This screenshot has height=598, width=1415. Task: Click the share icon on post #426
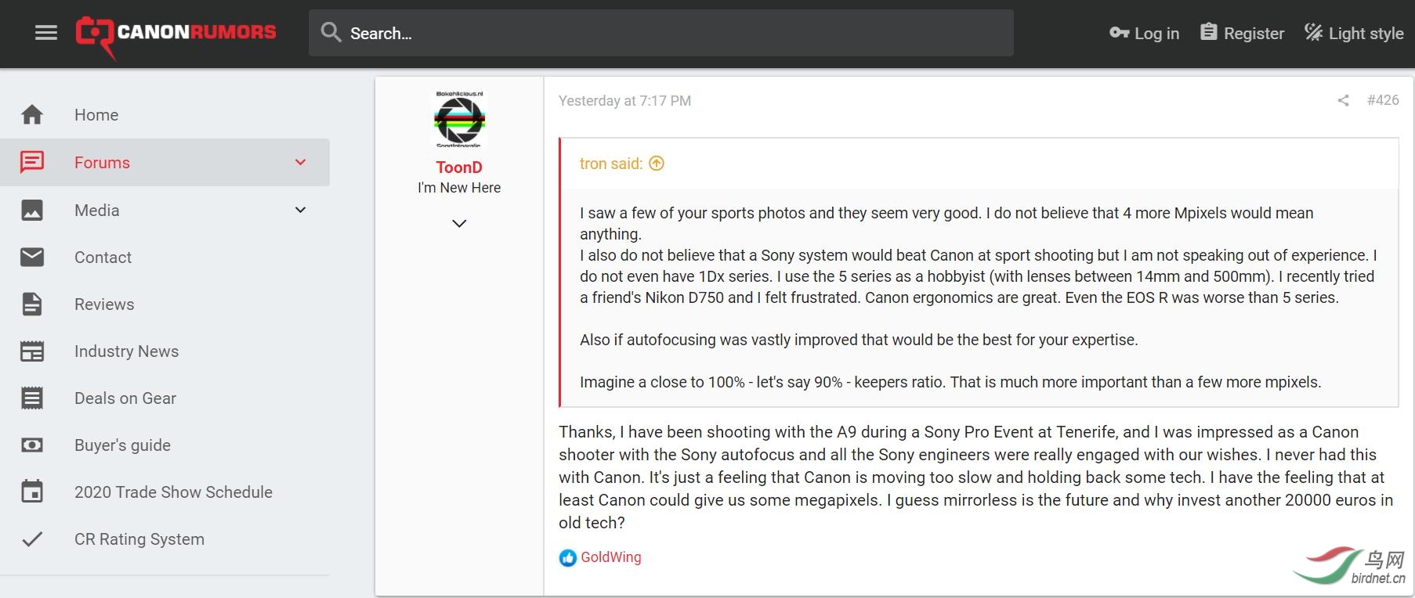tap(1343, 100)
